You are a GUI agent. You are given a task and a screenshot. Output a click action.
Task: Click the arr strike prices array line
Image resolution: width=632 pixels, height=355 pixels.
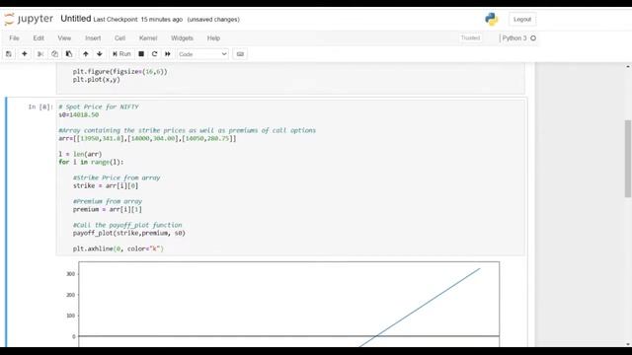coord(147,138)
